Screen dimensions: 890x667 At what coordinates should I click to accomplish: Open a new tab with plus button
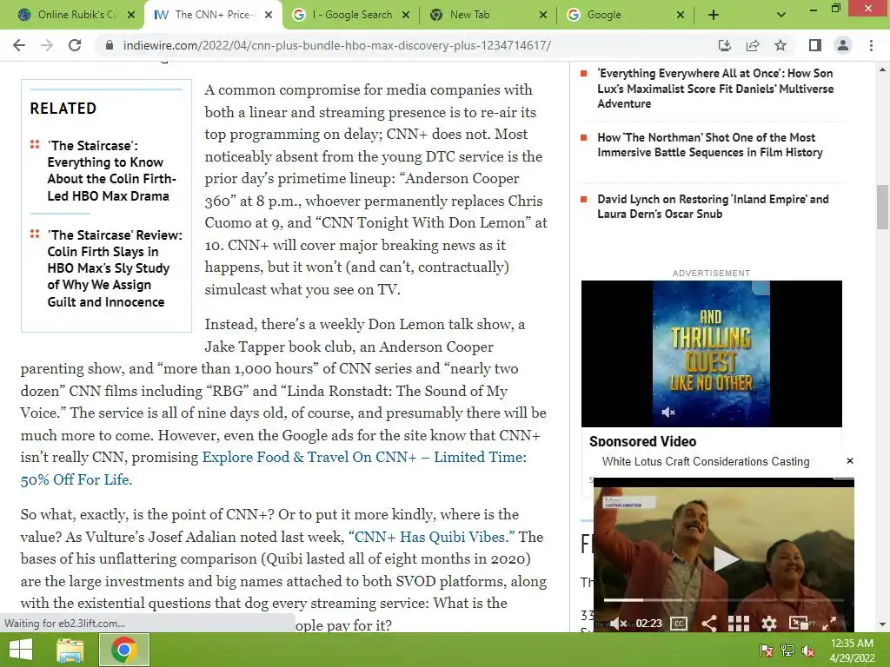(714, 15)
